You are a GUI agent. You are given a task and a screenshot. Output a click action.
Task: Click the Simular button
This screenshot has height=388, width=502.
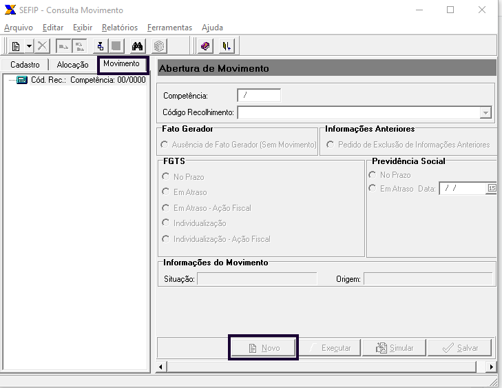(x=395, y=347)
